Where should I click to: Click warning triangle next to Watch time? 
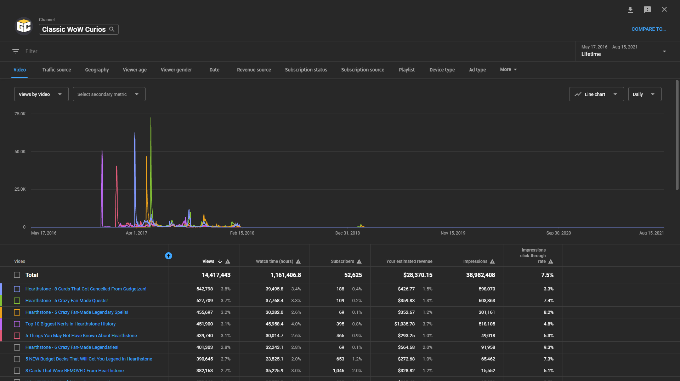tap(298, 261)
